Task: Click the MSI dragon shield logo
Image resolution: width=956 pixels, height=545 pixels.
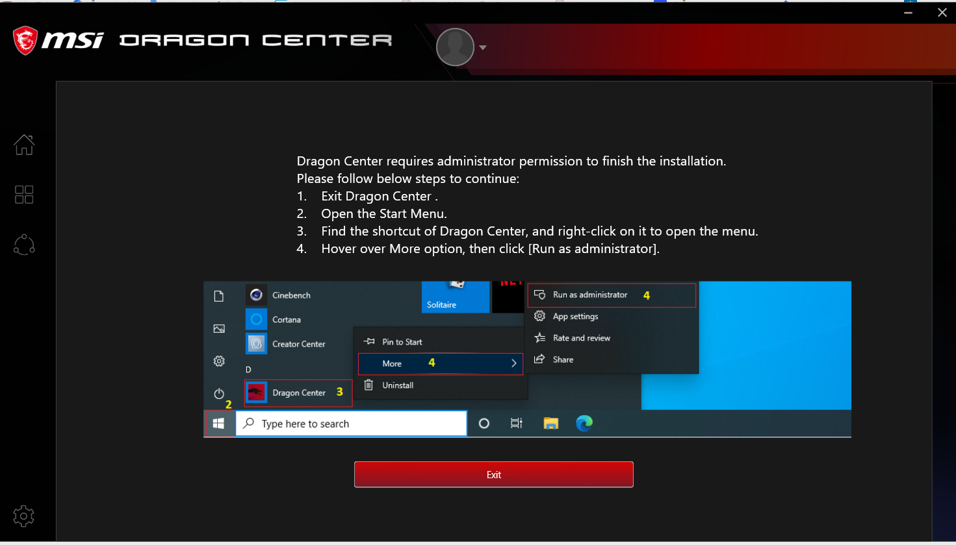Action: [x=25, y=40]
